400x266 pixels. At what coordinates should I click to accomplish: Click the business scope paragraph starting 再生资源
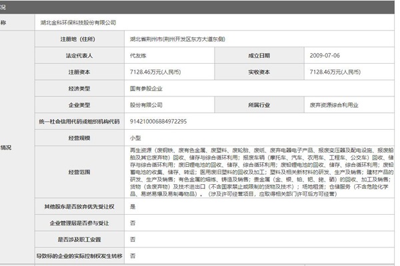tap(260, 172)
